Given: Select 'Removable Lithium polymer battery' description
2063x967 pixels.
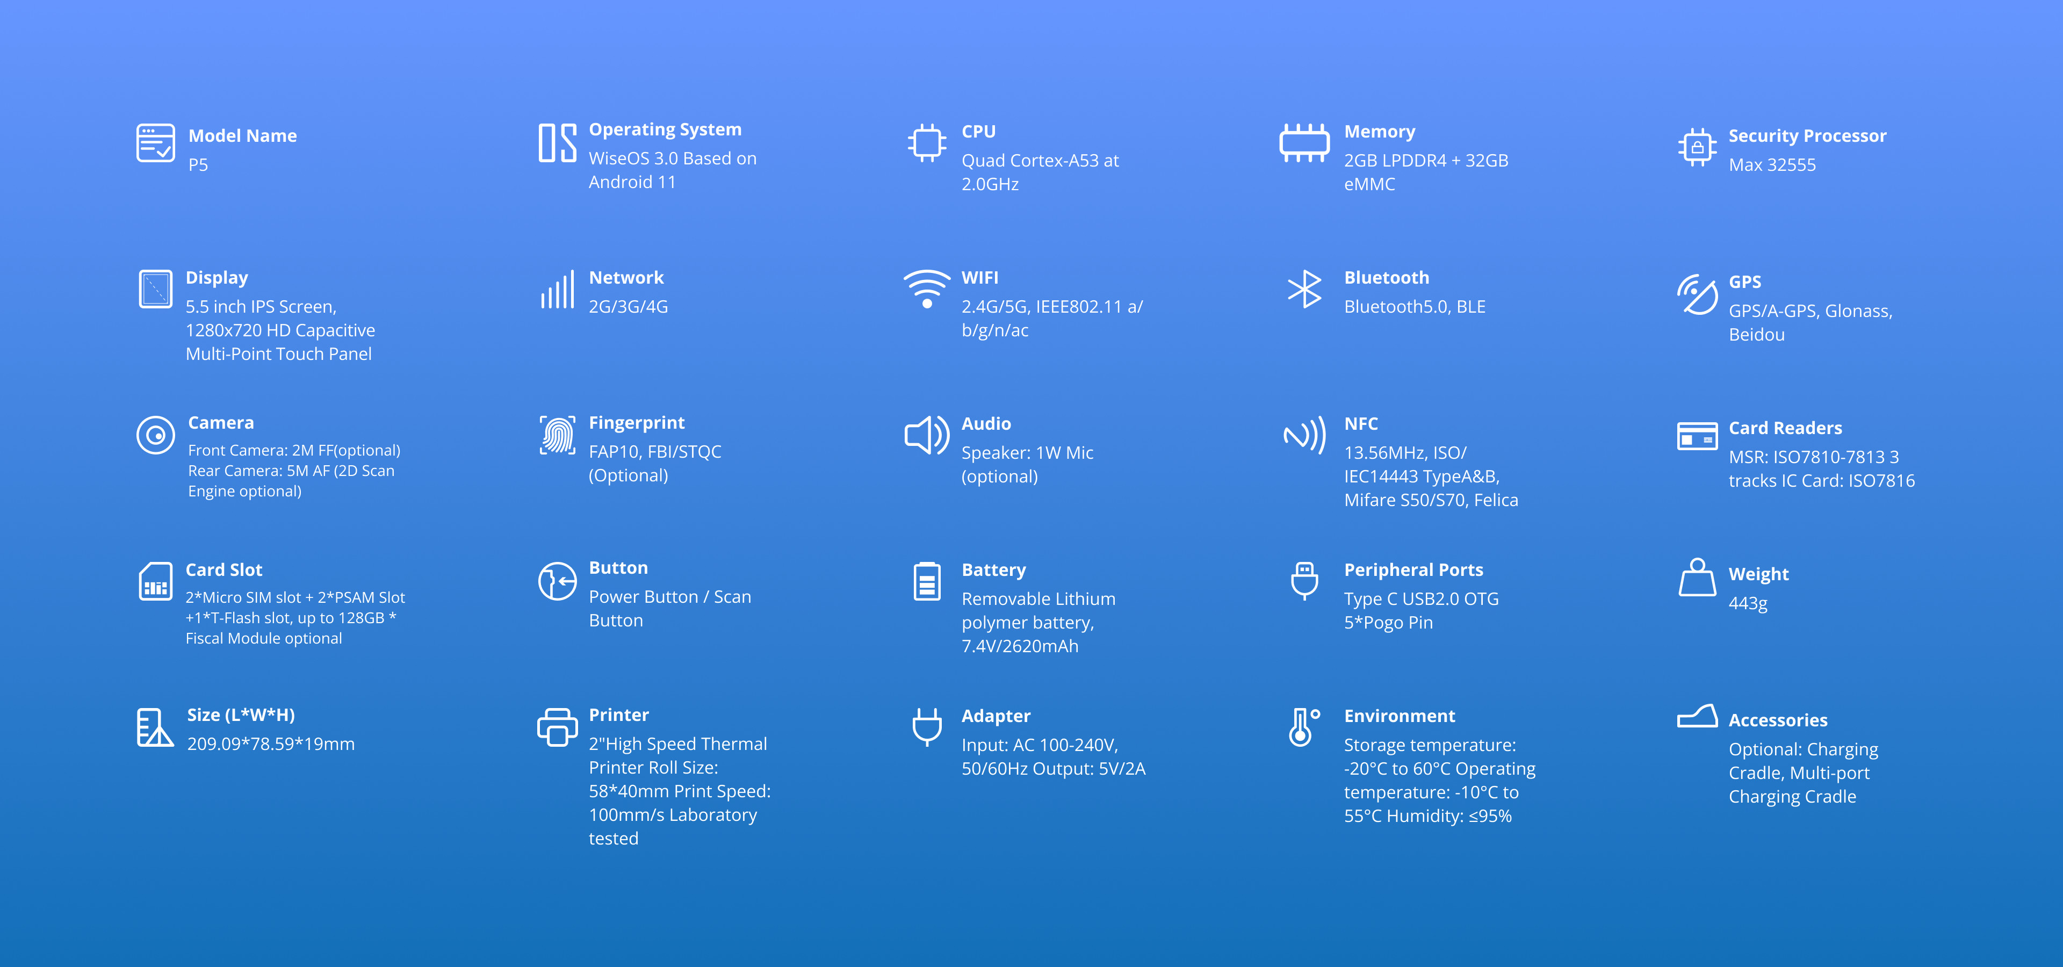Looking at the screenshot, I should 1038,623.
